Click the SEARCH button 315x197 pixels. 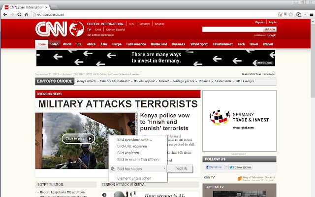click(269, 30)
